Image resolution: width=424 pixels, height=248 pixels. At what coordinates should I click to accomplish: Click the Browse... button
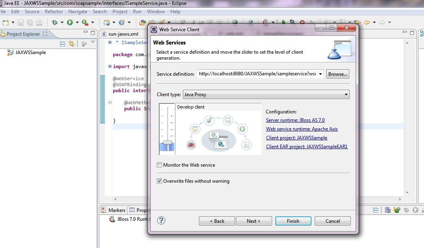(x=338, y=74)
